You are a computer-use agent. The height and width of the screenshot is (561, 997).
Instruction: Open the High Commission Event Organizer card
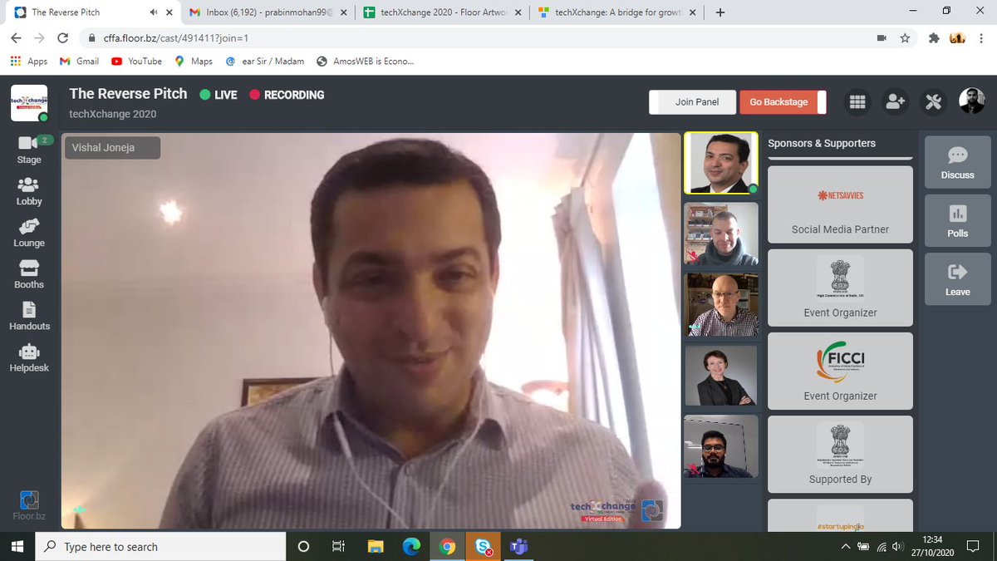(840, 288)
